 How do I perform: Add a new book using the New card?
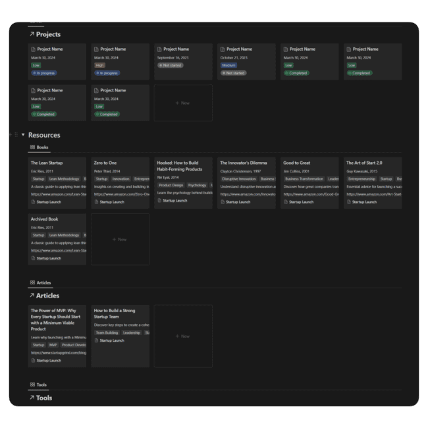pos(120,239)
